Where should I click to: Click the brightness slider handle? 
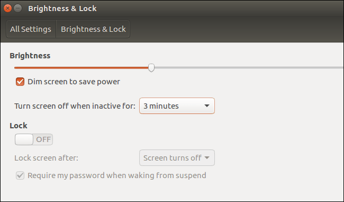tap(151, 67)
